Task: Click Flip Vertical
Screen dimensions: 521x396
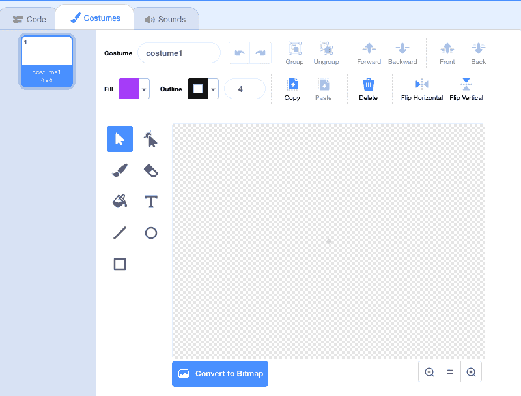Action: pos(466,89)
